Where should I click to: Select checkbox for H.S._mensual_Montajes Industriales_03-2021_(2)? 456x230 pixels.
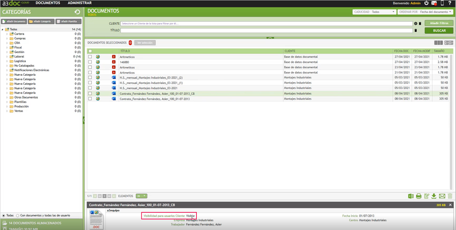click(90, 77)
